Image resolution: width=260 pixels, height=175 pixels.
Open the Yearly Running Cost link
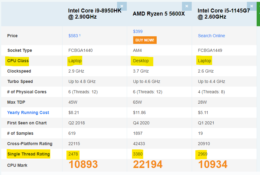coord(28,112)
